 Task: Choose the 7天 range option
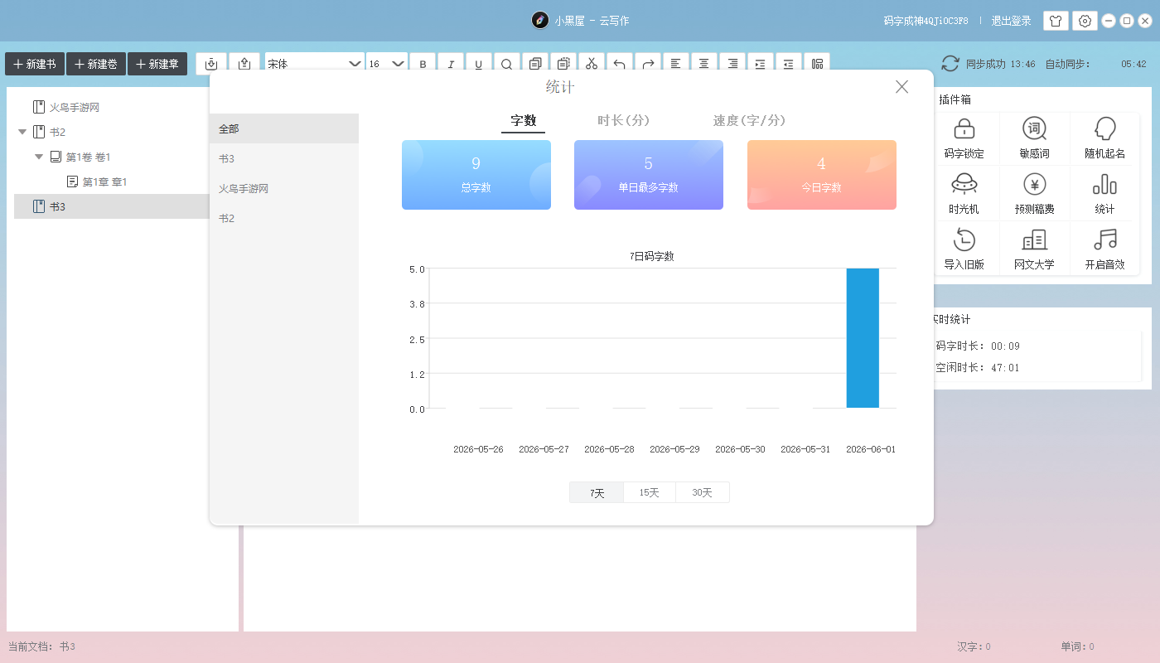(597, 492)
